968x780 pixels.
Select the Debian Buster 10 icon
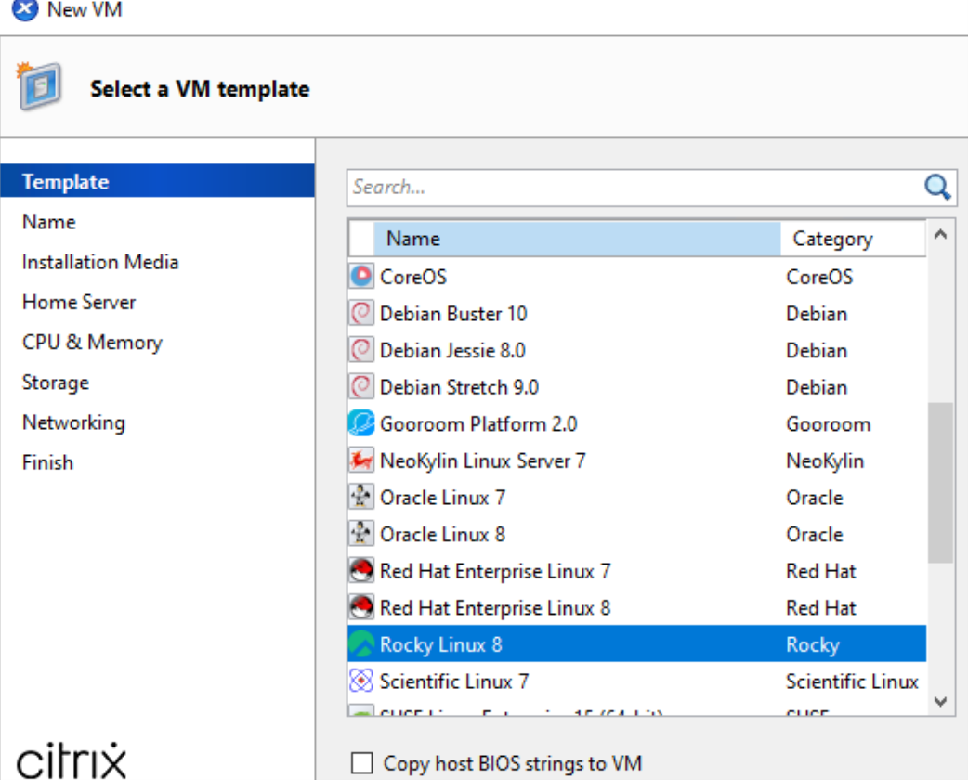click(361, 314)
